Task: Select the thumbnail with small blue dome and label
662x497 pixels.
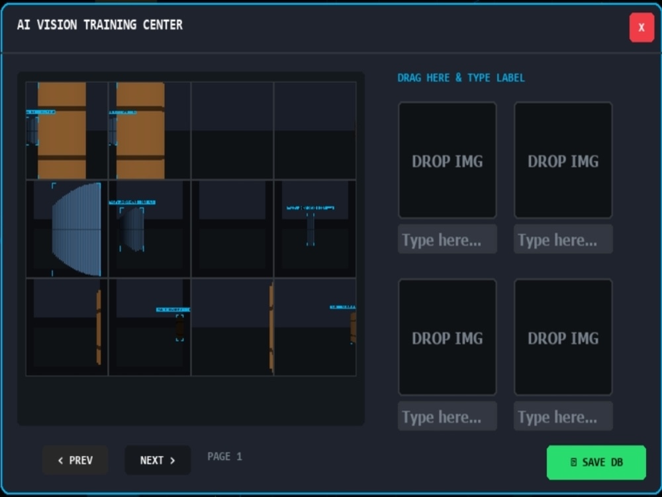Action: [x=150, y=229]
